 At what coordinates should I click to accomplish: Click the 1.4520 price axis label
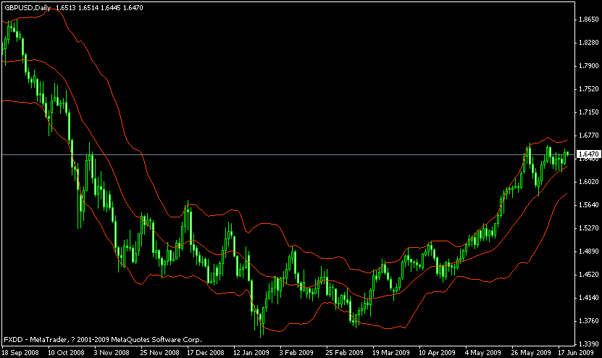point(588,274)
